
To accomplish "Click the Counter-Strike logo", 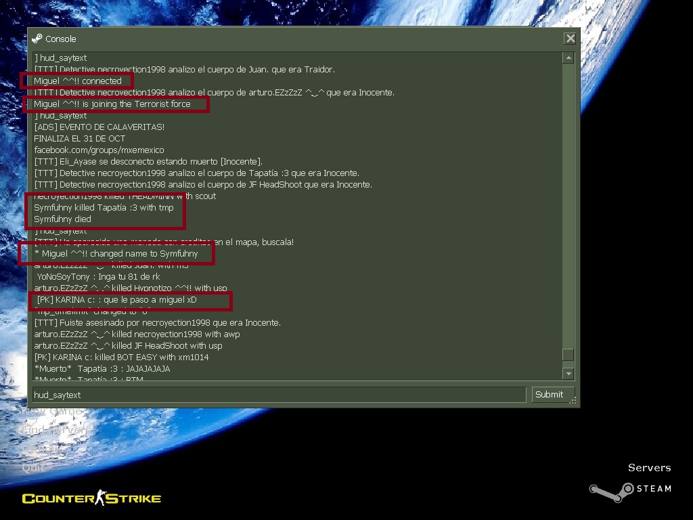I will [x=91, y=498].
